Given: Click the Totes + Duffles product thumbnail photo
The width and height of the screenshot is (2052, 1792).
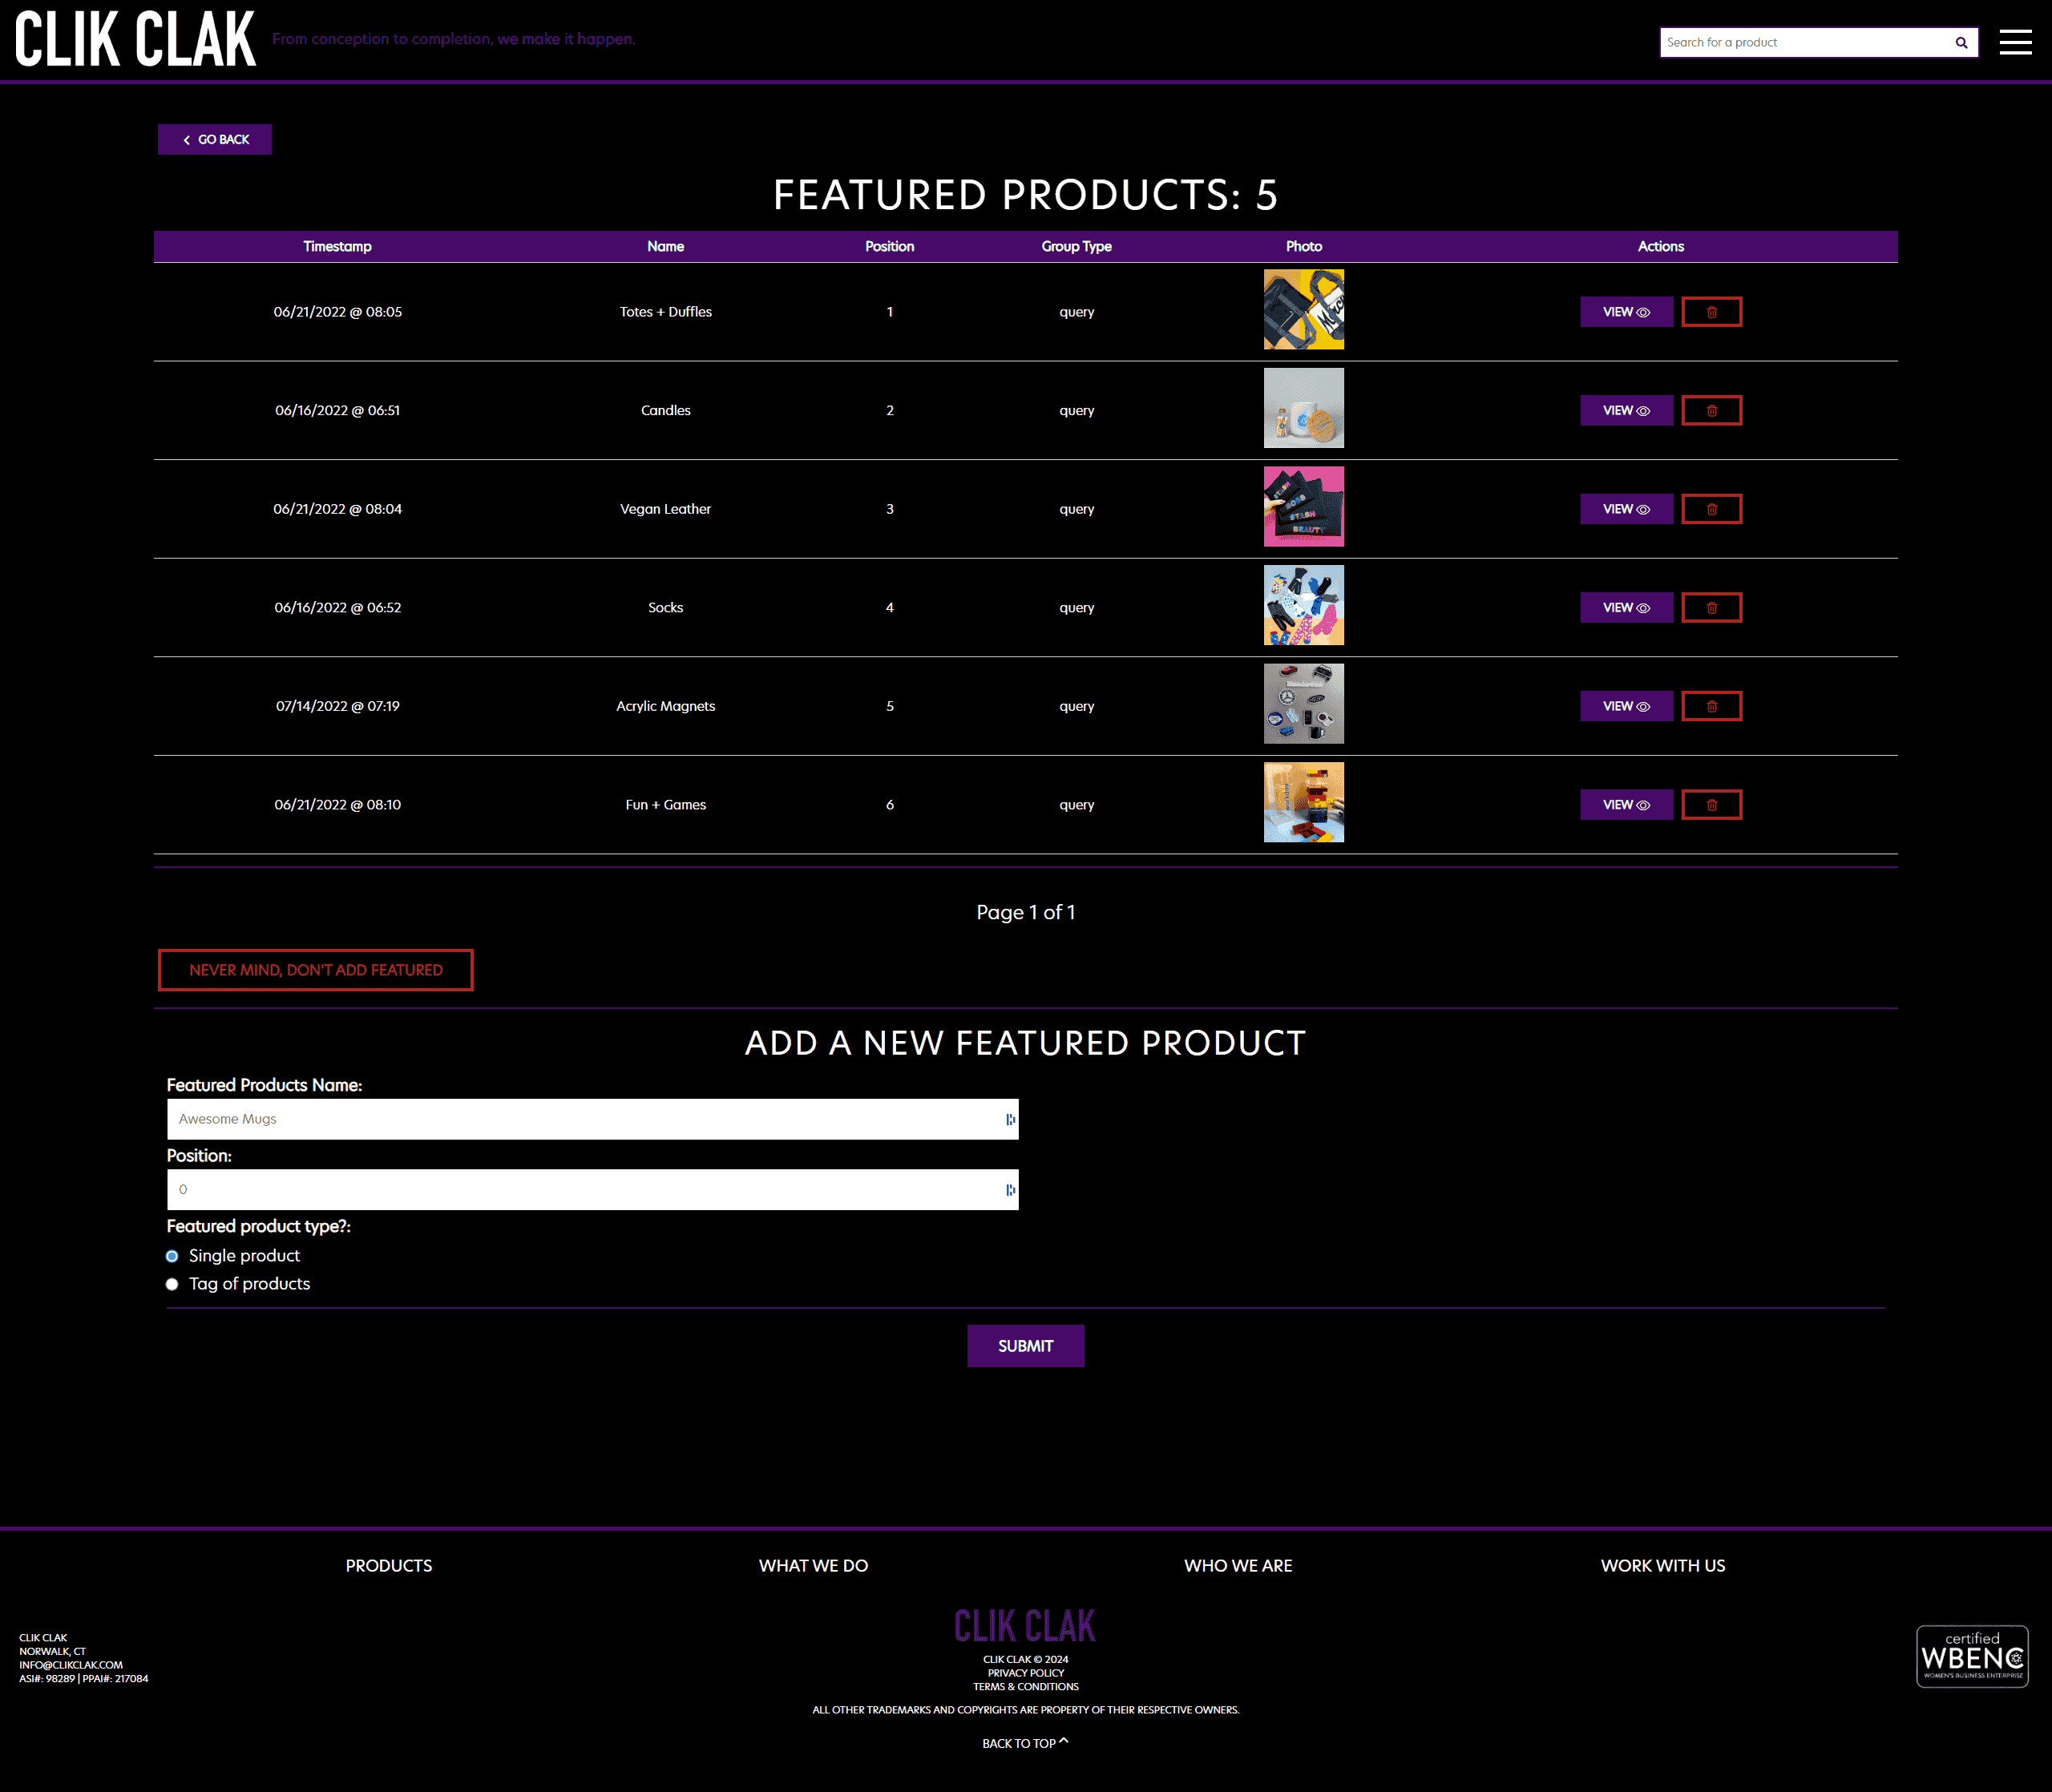Looking at the screenshot, I should pos(1303,311).
